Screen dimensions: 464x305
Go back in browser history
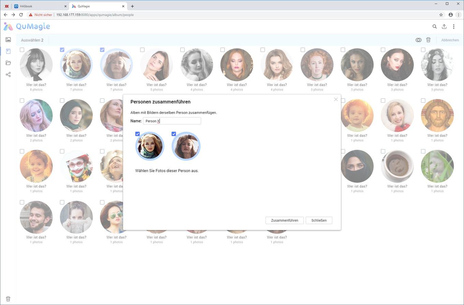(5, 15)
